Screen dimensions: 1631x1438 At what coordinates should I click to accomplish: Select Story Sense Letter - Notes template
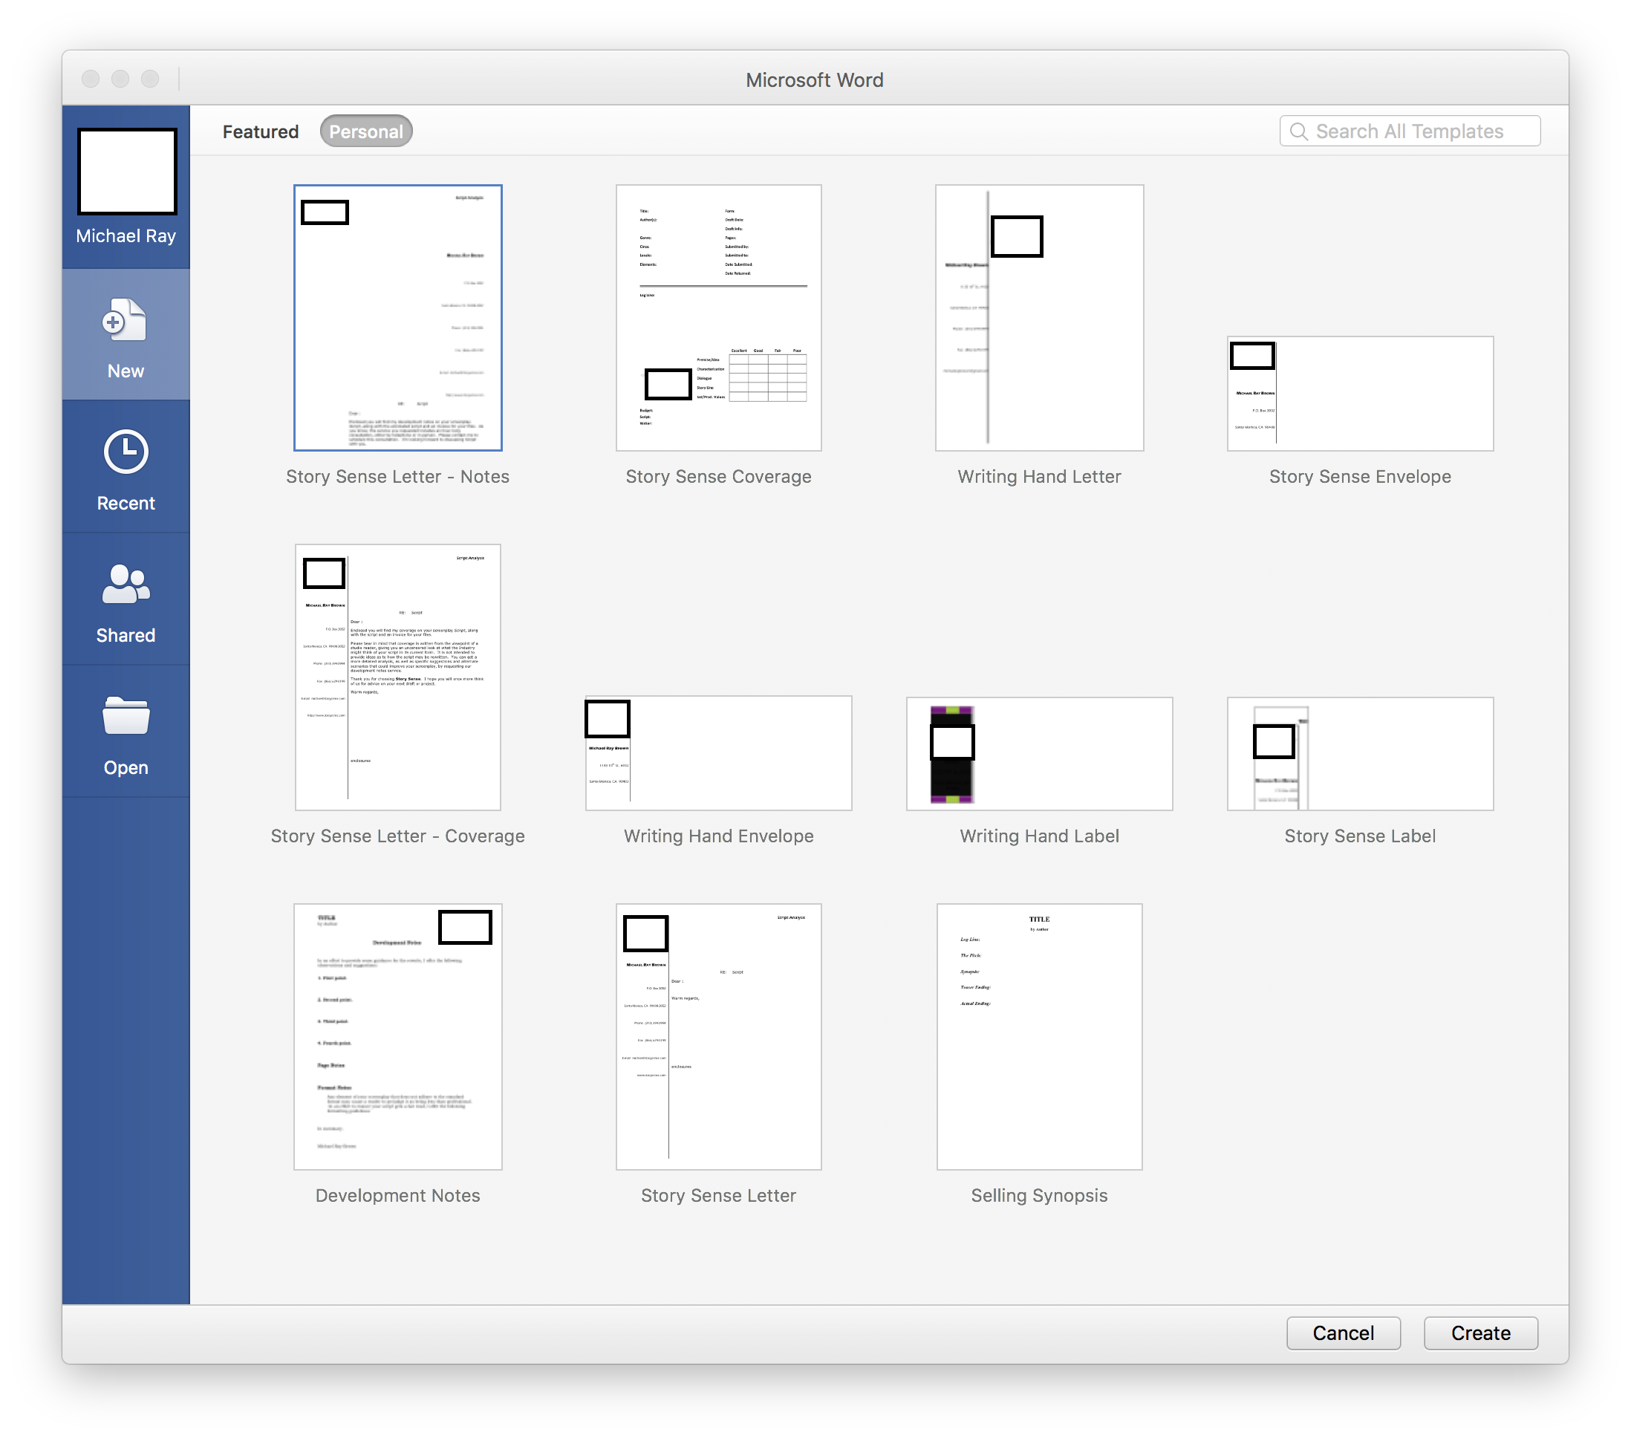click(397, 318)
